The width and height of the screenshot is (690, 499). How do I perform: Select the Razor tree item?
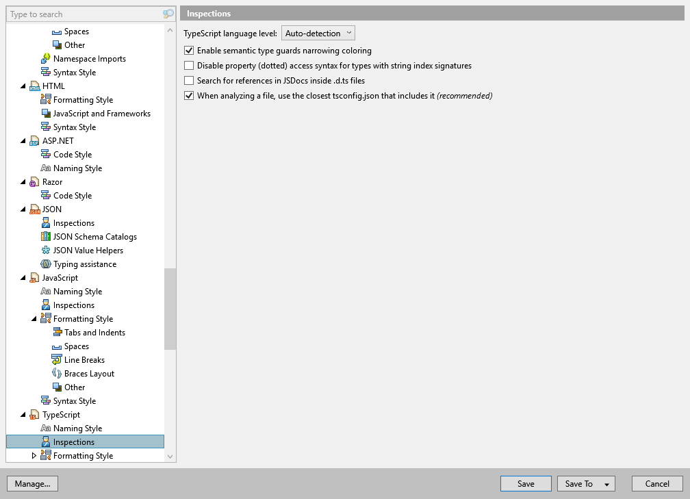pos(53,181)
